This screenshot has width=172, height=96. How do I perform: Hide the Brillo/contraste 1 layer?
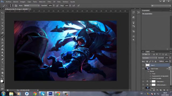(x=143, y=85)
